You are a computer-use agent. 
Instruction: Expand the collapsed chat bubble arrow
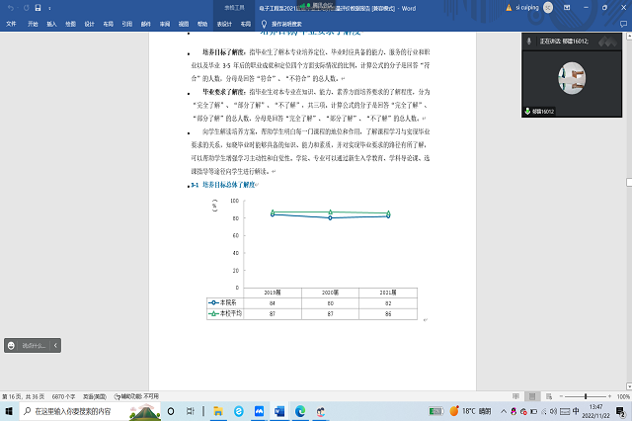[55, 345]
